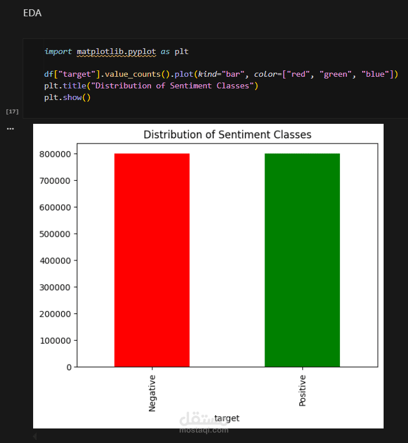Open the cell output actions ellipsis menu
This screenshot has width=408, height=443.
(10, 128)
